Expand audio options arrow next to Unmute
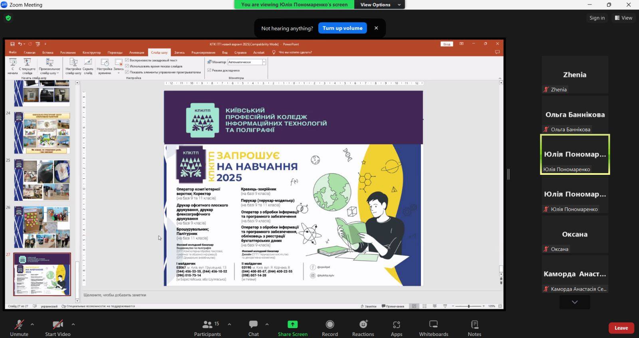The image size is (639, 338). point(32,324)
